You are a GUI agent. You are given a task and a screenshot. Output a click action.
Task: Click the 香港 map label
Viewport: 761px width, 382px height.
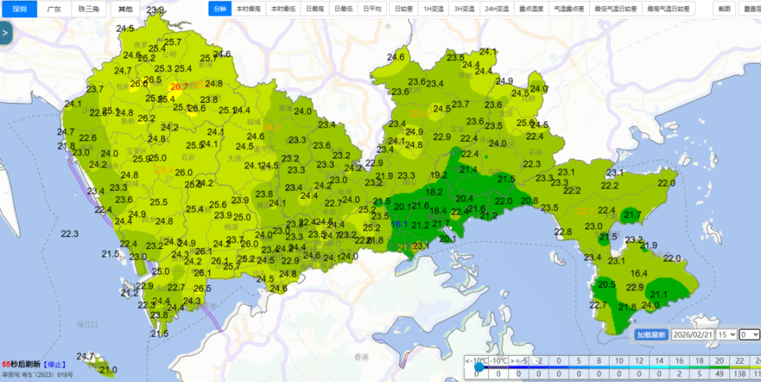point(361,357)
